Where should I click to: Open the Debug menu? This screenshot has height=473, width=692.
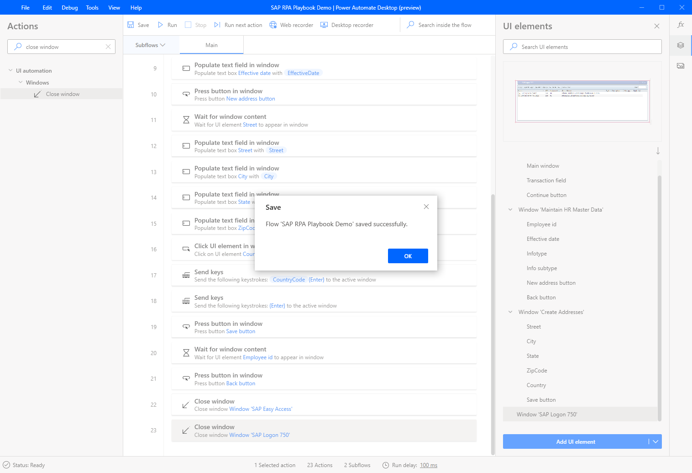click(70, 7)
